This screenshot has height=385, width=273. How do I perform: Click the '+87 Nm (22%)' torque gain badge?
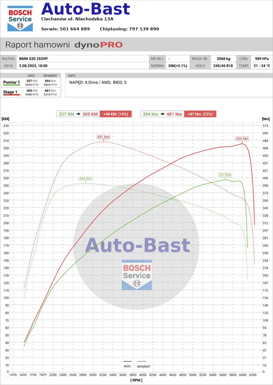pyautogui.click(x=200, y=114)
